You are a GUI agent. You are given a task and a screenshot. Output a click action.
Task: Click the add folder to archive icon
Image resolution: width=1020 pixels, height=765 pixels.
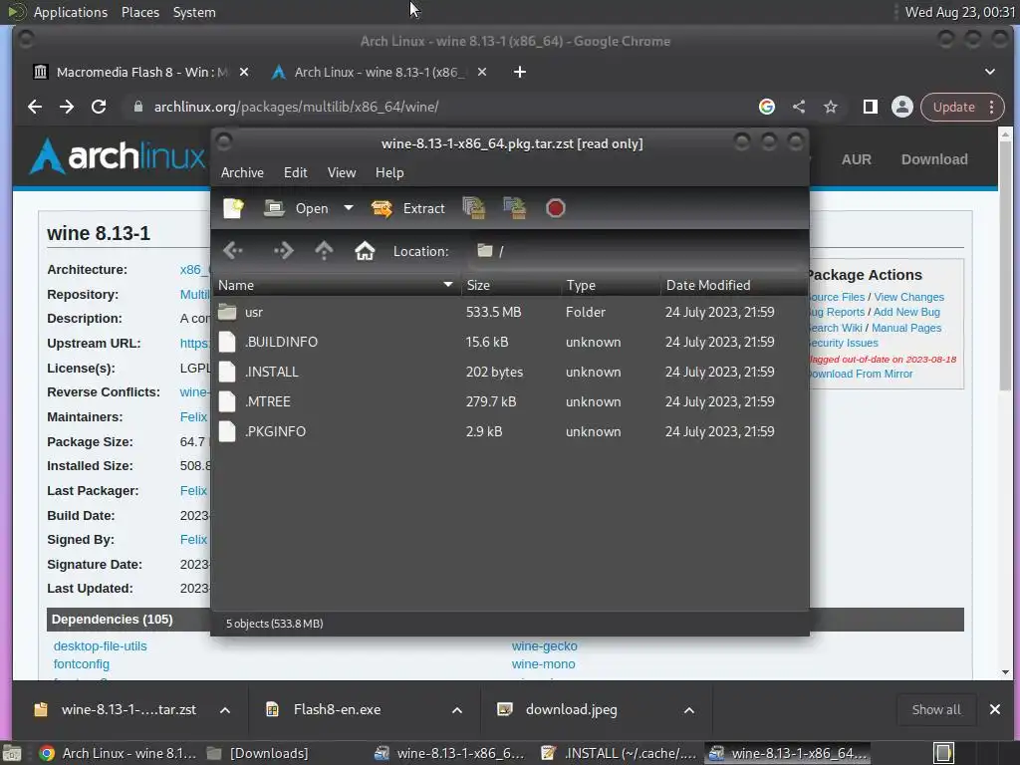(x=515, y=208)
